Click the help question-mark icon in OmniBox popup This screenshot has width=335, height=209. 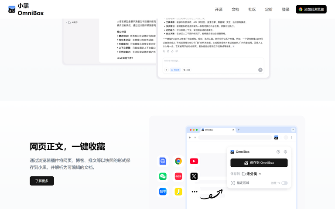[278, 152]
